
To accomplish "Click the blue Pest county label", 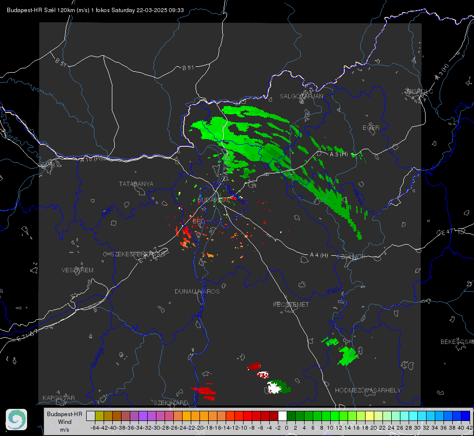I will [333, 292].
